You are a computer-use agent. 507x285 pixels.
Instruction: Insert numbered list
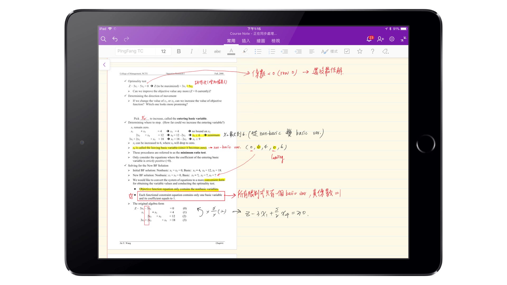point(271,51)
